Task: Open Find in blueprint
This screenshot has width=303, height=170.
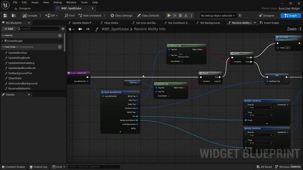Action: click(x=70, y=16)
